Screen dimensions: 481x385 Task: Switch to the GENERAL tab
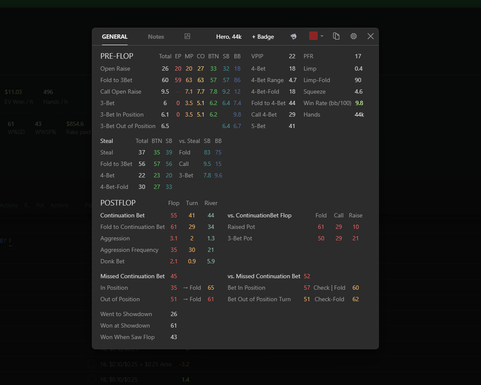pos(115,37)
